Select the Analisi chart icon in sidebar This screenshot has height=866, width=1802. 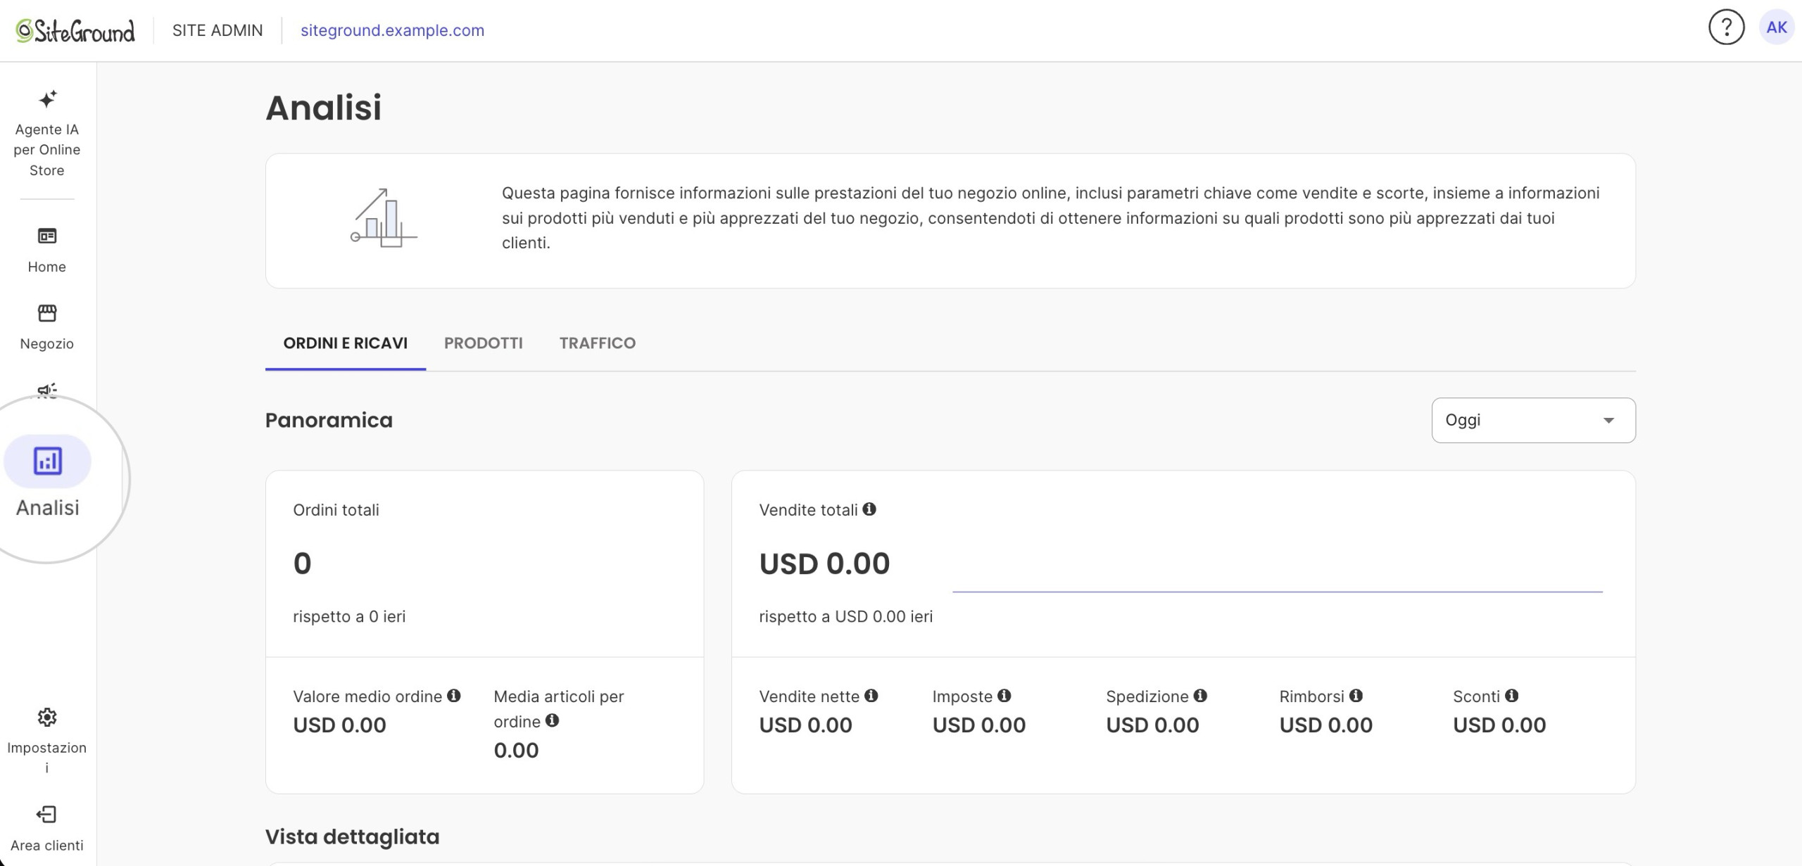click(47, 461)
